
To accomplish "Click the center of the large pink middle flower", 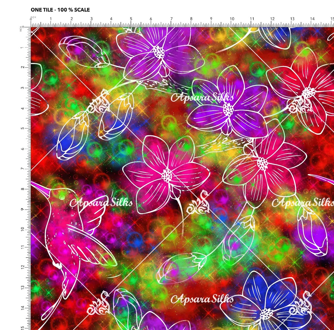I will click(x=167, y=175).
